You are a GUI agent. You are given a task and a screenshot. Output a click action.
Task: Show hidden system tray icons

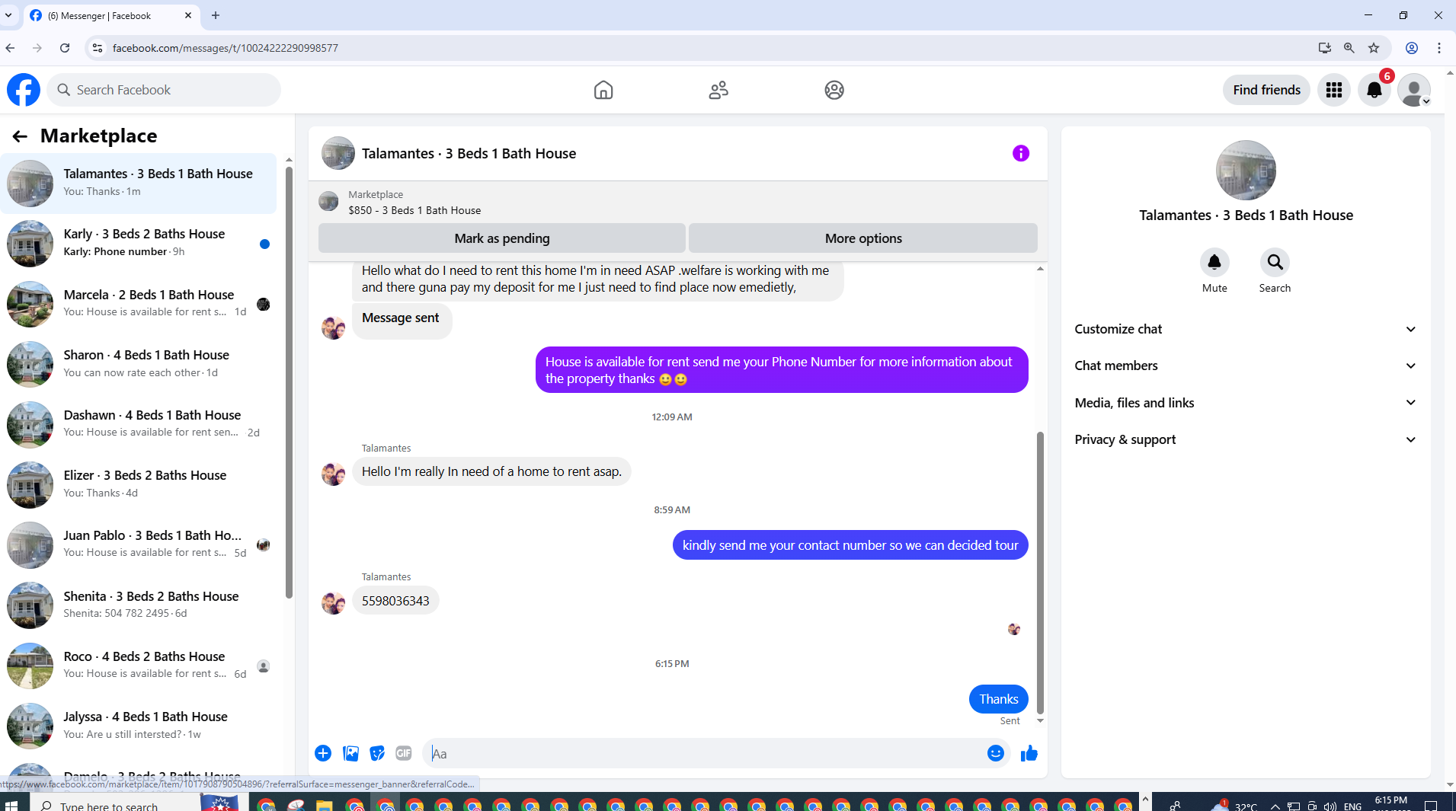(x=1275, y=806)
